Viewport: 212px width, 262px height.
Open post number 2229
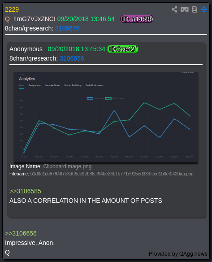pyautogui.click(x=12, y=9)
